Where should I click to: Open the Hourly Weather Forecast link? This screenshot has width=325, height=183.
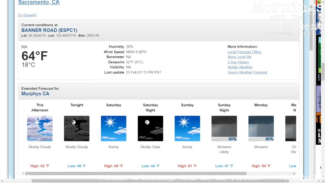point(247,72)
